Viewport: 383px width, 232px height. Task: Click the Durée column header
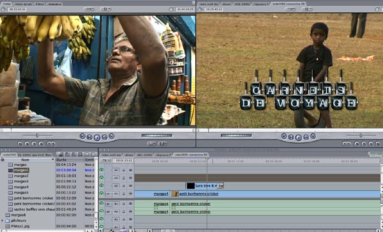point(70,160)
